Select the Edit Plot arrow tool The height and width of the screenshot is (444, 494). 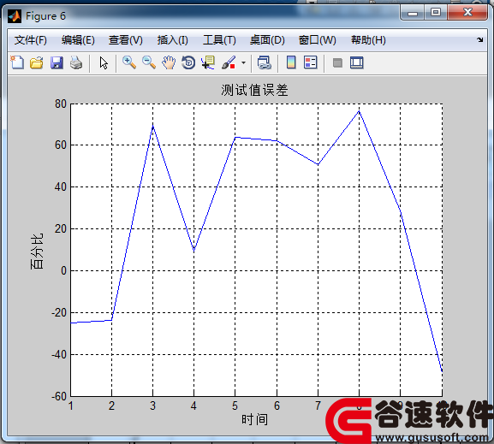pos(104,62)
